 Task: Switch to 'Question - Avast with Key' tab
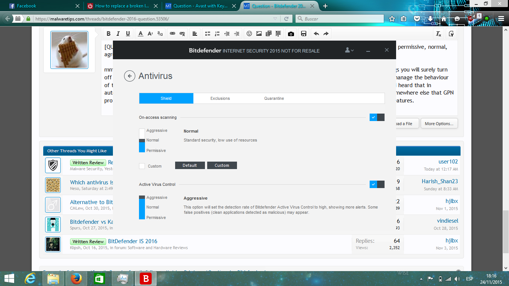(200, 6)
